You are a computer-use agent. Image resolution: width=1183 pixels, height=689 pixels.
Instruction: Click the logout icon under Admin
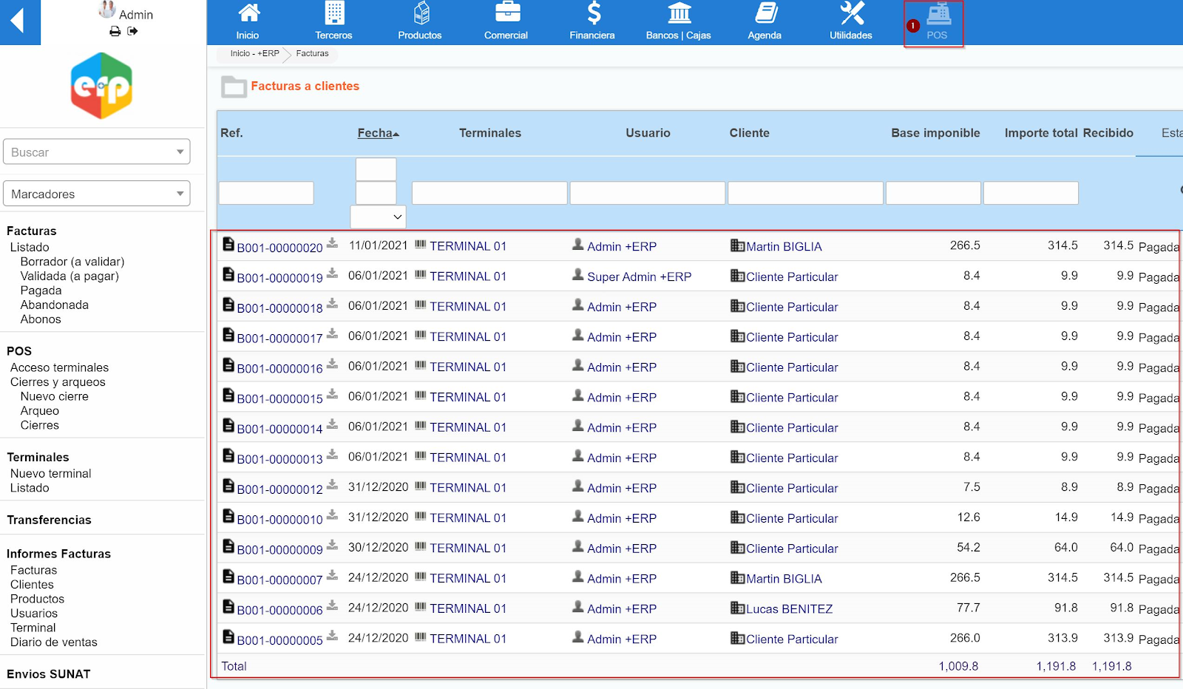pos(132,31)
